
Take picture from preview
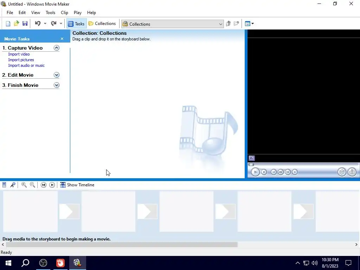[x=352, y=172]
